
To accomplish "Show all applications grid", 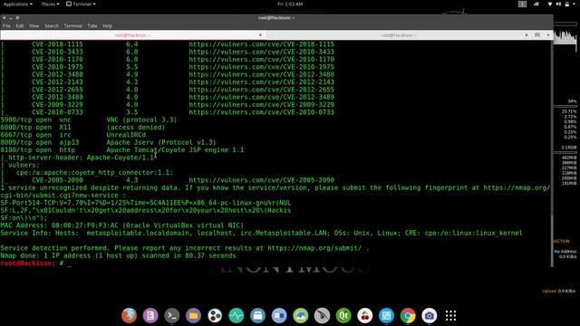I will click(x=450, y=316).
